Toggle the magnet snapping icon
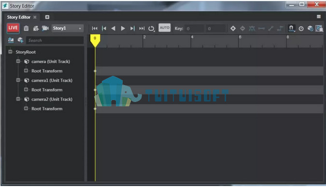 click(291, 29)
